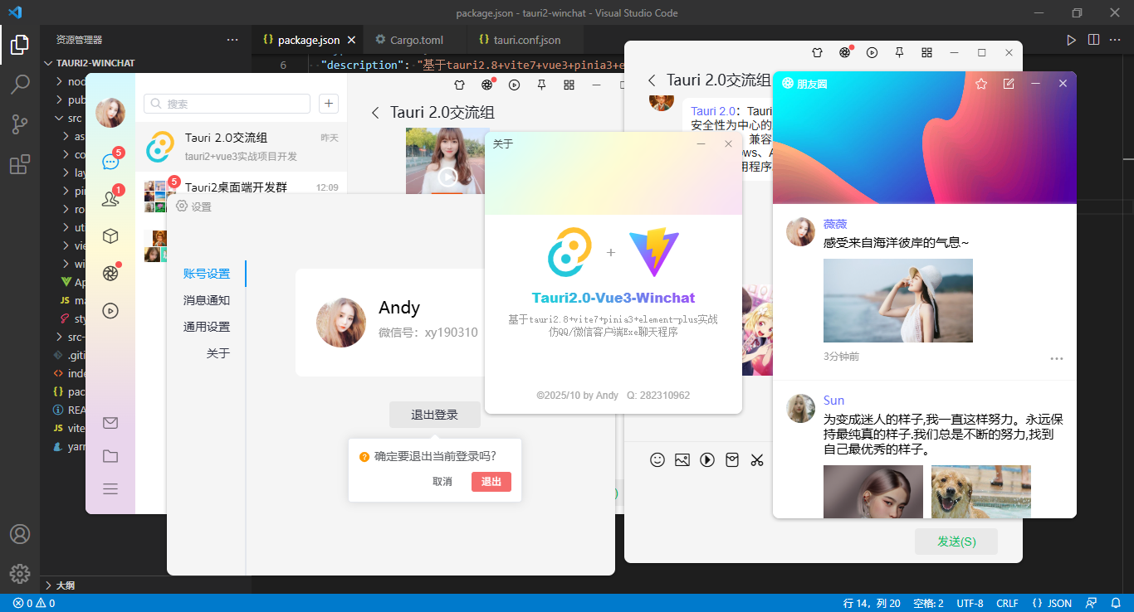Star the 朋友圈 window using the favorite toggle

point(980,83)
